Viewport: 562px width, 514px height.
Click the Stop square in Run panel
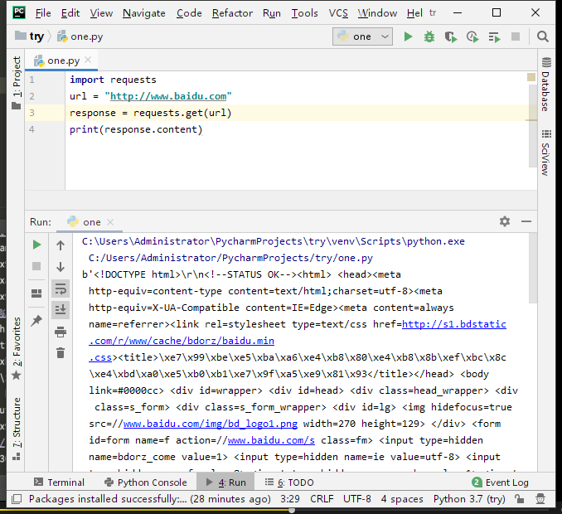point(36,266)
